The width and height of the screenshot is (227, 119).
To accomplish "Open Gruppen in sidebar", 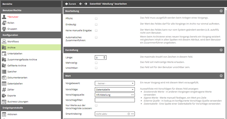I will [12, 29].
